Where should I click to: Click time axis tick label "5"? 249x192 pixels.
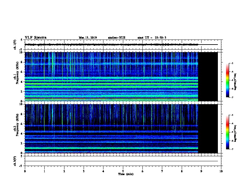(123, 171)
